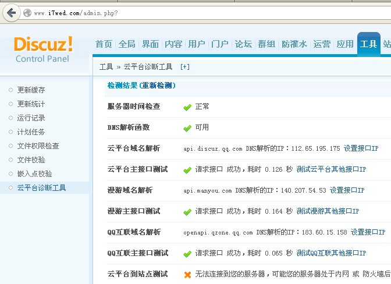Click the 正常 status text
Screen dimensions: 391x284
pos(202,106)
